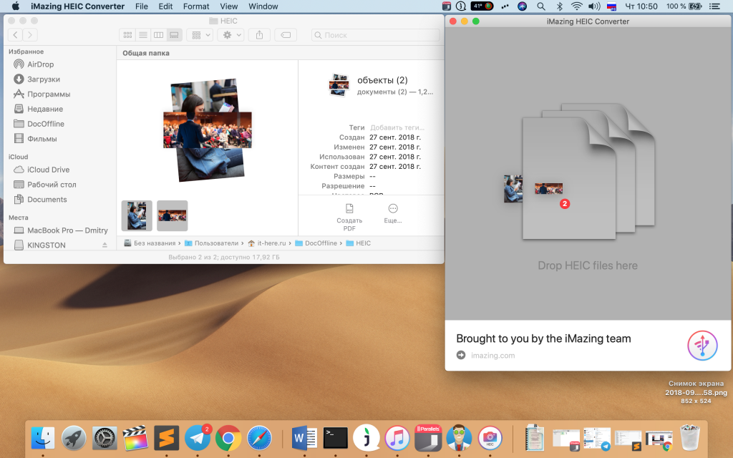This screenshot has height=458, width=733.
Task: Switch Finder to Gallery view
Action: click(173, 35)
